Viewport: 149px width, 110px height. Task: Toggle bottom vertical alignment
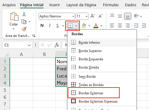(128, 16)
